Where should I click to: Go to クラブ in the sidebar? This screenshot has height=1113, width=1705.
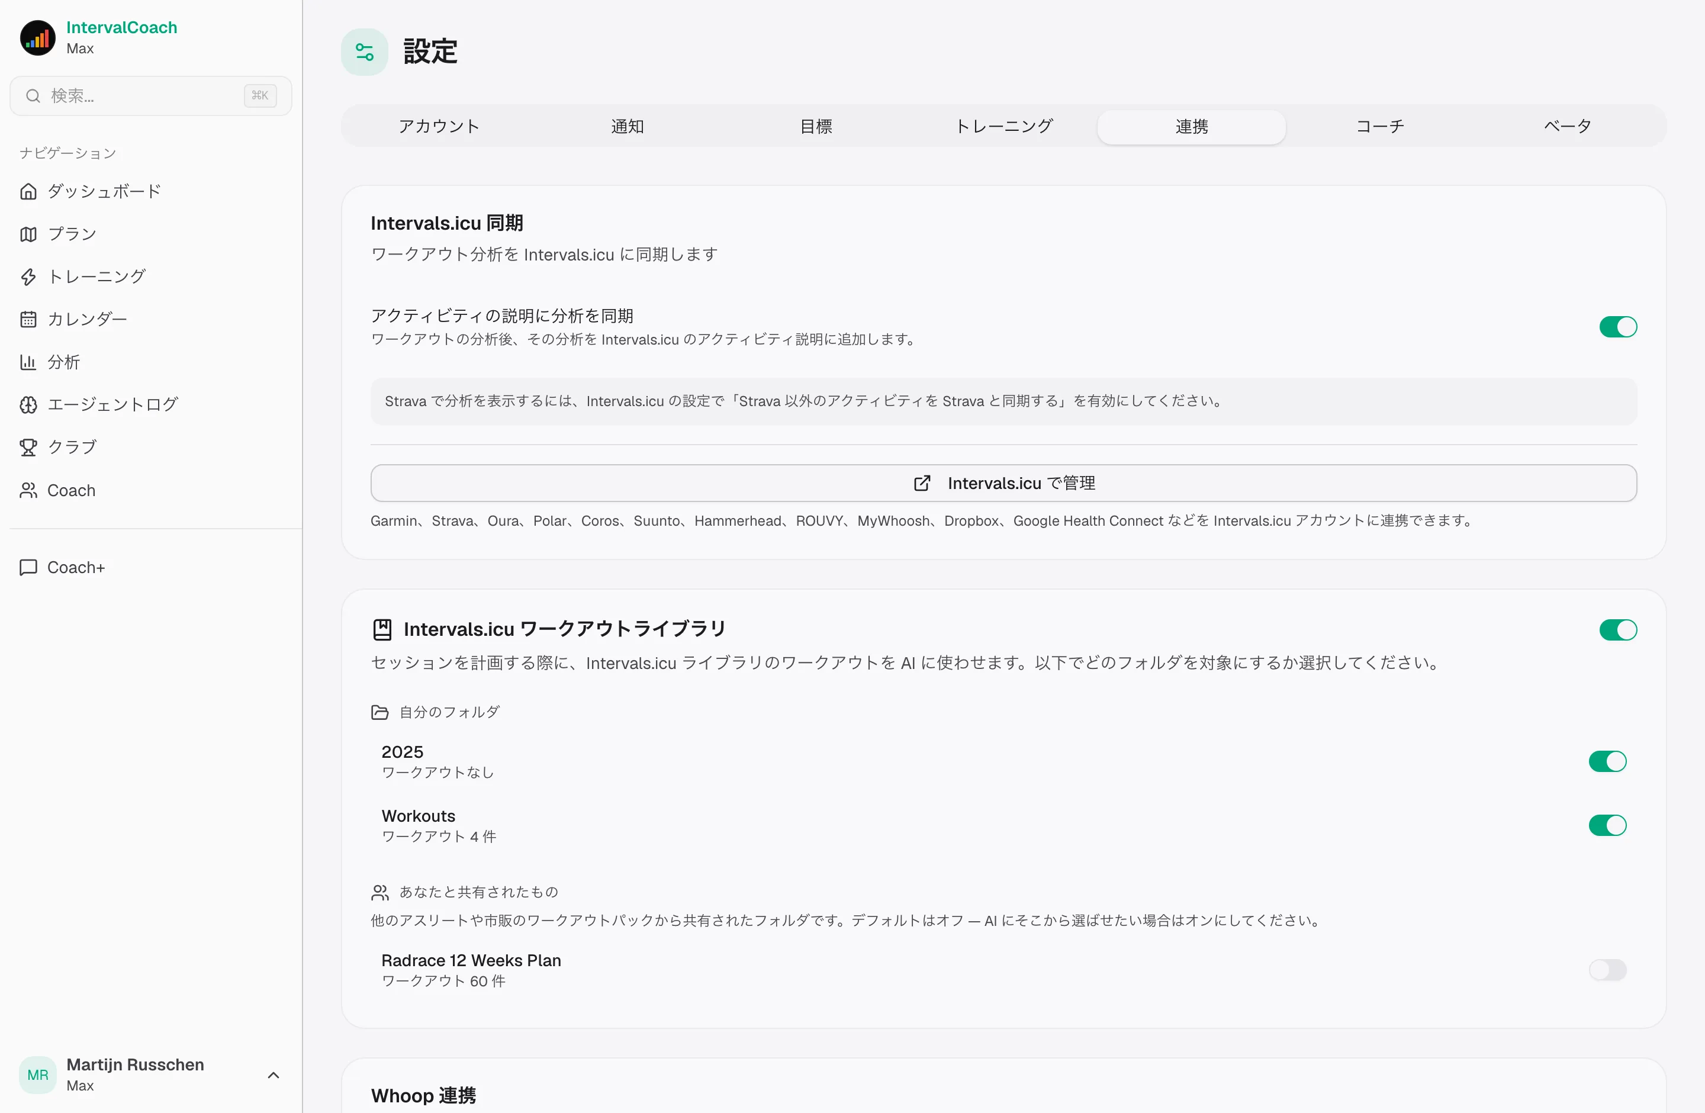(152, 448)
